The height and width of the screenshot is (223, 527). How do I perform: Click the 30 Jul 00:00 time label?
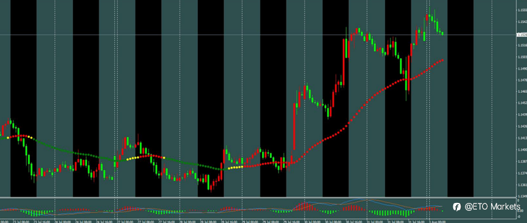(x=313, y=221)
